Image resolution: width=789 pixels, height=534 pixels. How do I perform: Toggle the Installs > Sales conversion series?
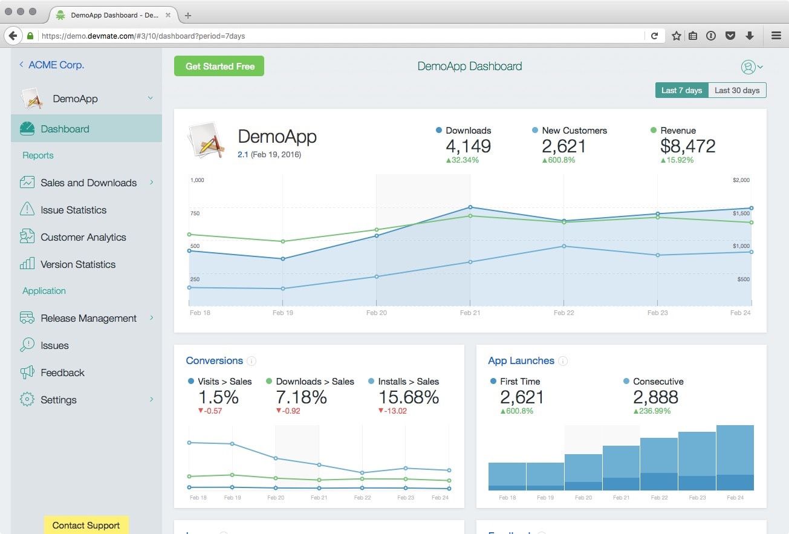[403, 381]
